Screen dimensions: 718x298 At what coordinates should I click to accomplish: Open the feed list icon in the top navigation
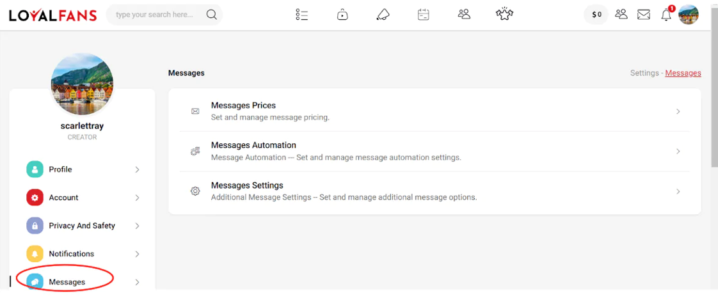(x=302, y=15)
